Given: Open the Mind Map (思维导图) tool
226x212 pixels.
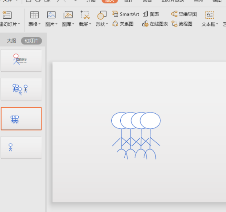Looking at the screenshot, I should [x=184, y=14].
